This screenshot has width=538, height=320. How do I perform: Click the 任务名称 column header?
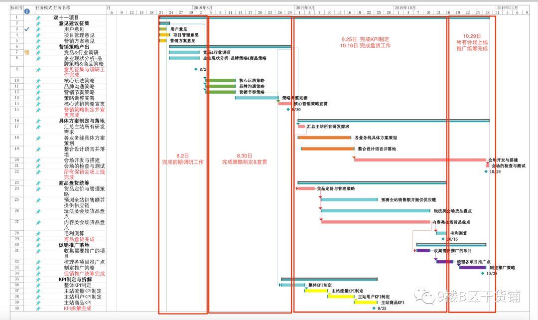[x=62, y=8]
